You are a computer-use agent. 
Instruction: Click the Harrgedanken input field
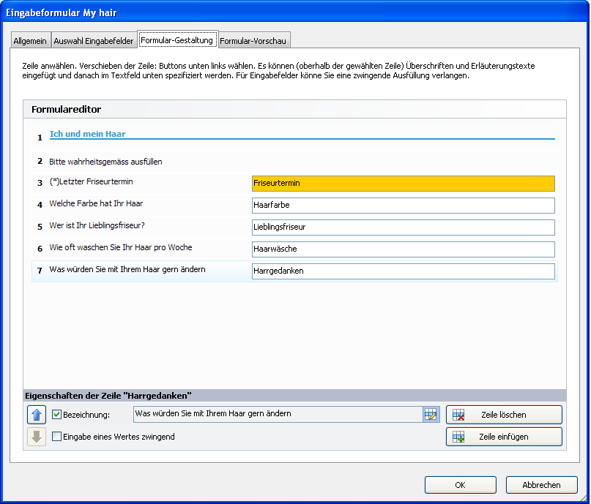[403, 271]
